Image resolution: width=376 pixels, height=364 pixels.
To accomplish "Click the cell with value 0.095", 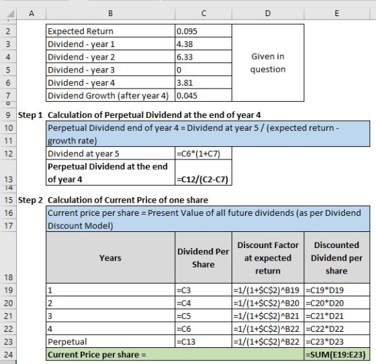I will click(x=203, y=31).
